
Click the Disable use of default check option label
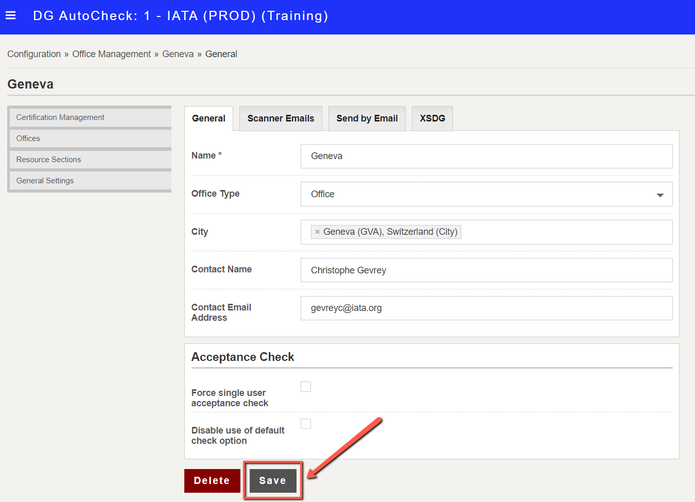(x=238, y=436)
